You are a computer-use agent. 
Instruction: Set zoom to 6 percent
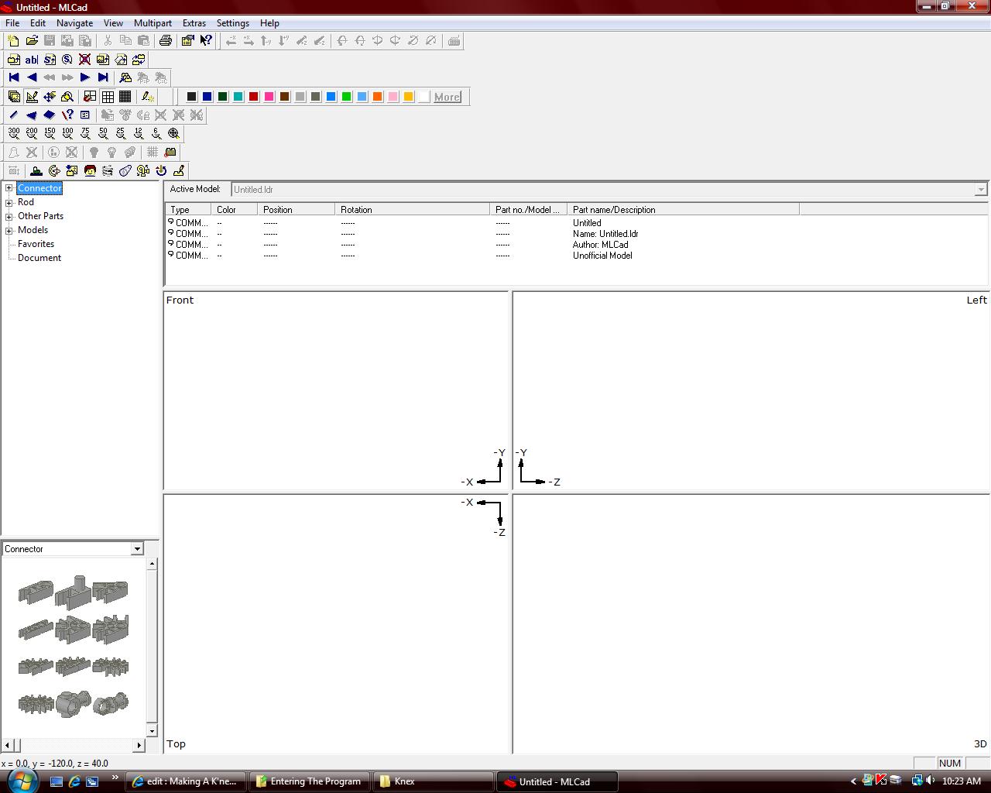[x=156, y=133]
